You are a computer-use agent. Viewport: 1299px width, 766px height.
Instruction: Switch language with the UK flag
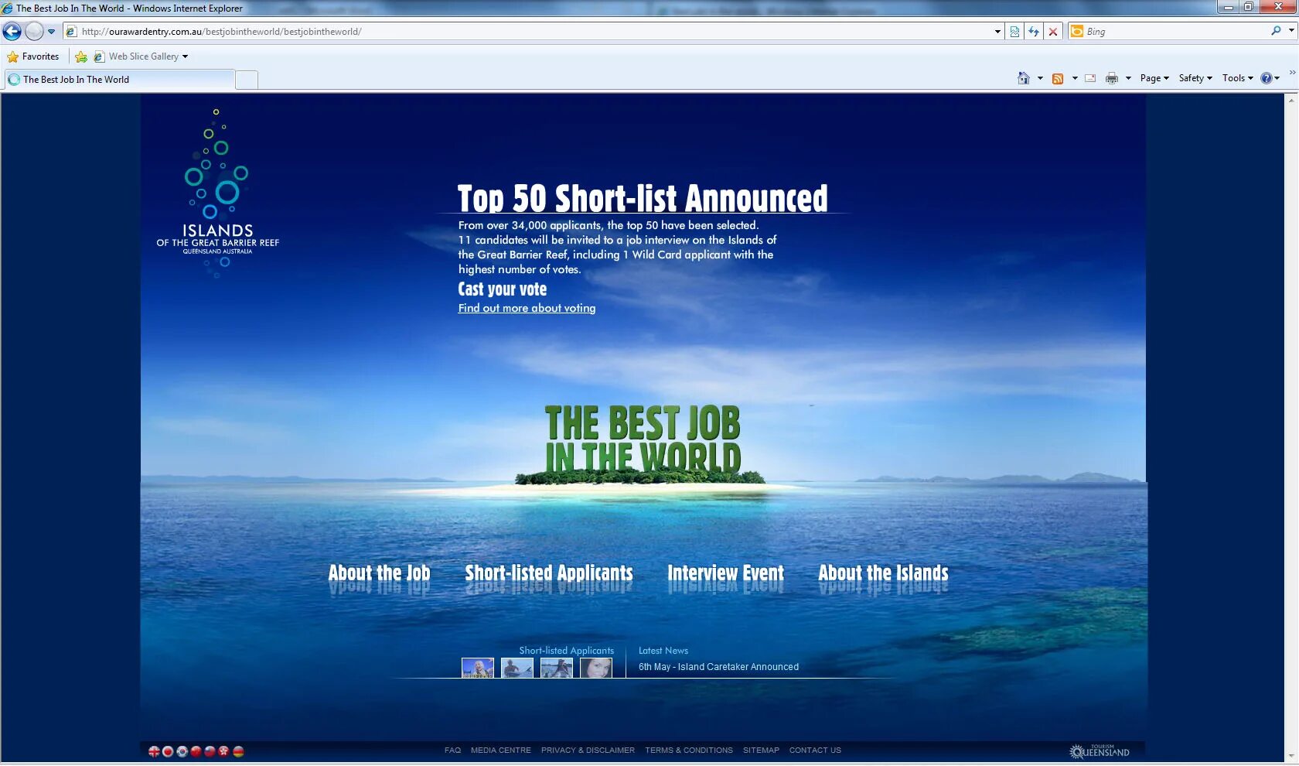coord(154,751)
